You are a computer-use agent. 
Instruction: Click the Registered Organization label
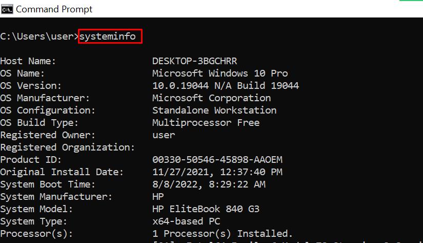[68, 147]
